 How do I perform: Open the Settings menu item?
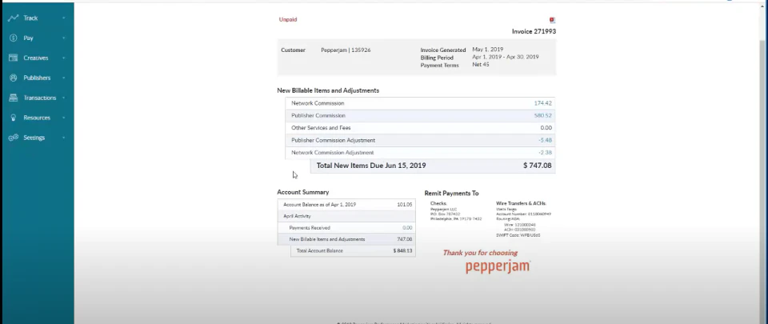coord(34,138)
